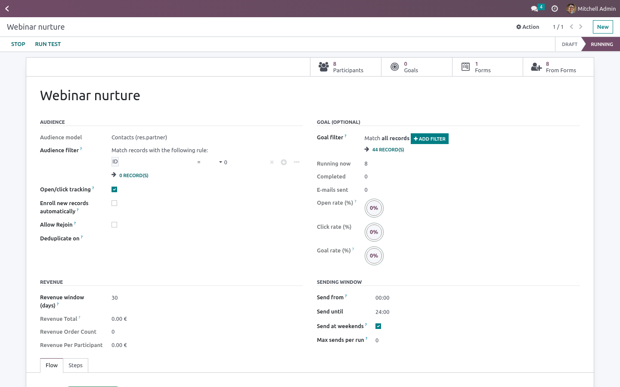Click arrow beside 44 RECORD(S)

click(367, 149)
